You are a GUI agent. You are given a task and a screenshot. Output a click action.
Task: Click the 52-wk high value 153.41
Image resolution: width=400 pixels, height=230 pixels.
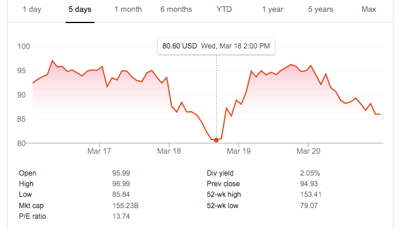[x=311, y=195]
